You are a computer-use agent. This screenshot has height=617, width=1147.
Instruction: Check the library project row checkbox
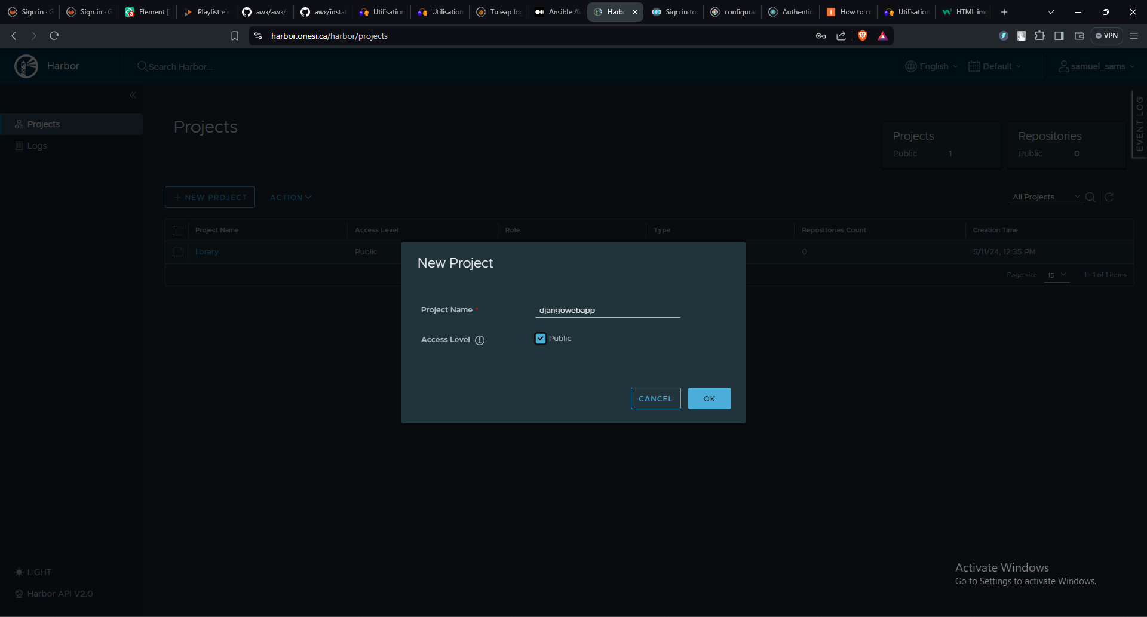[177, 253]
